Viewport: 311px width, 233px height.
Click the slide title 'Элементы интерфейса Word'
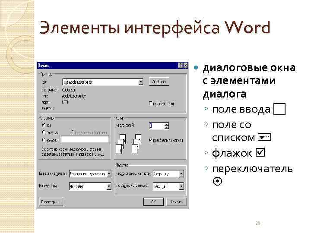(155, 28)
